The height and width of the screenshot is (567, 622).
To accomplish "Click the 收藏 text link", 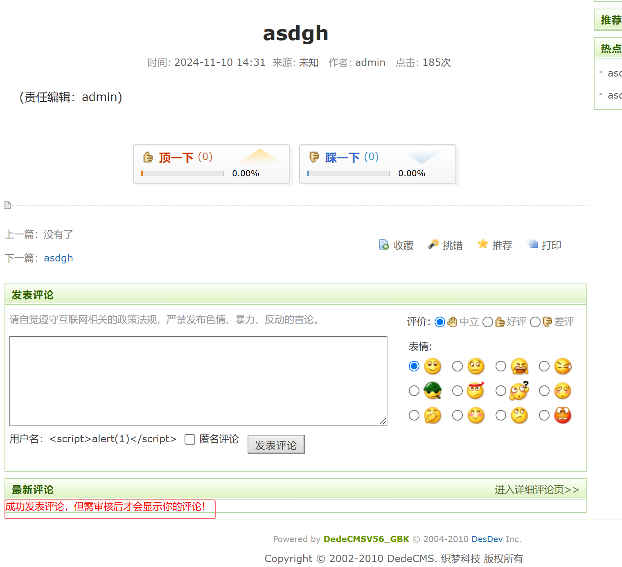I will tap(404, 245).
